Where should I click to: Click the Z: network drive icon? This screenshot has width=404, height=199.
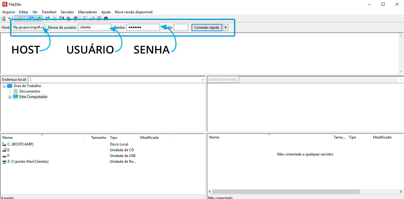point(4,161)
